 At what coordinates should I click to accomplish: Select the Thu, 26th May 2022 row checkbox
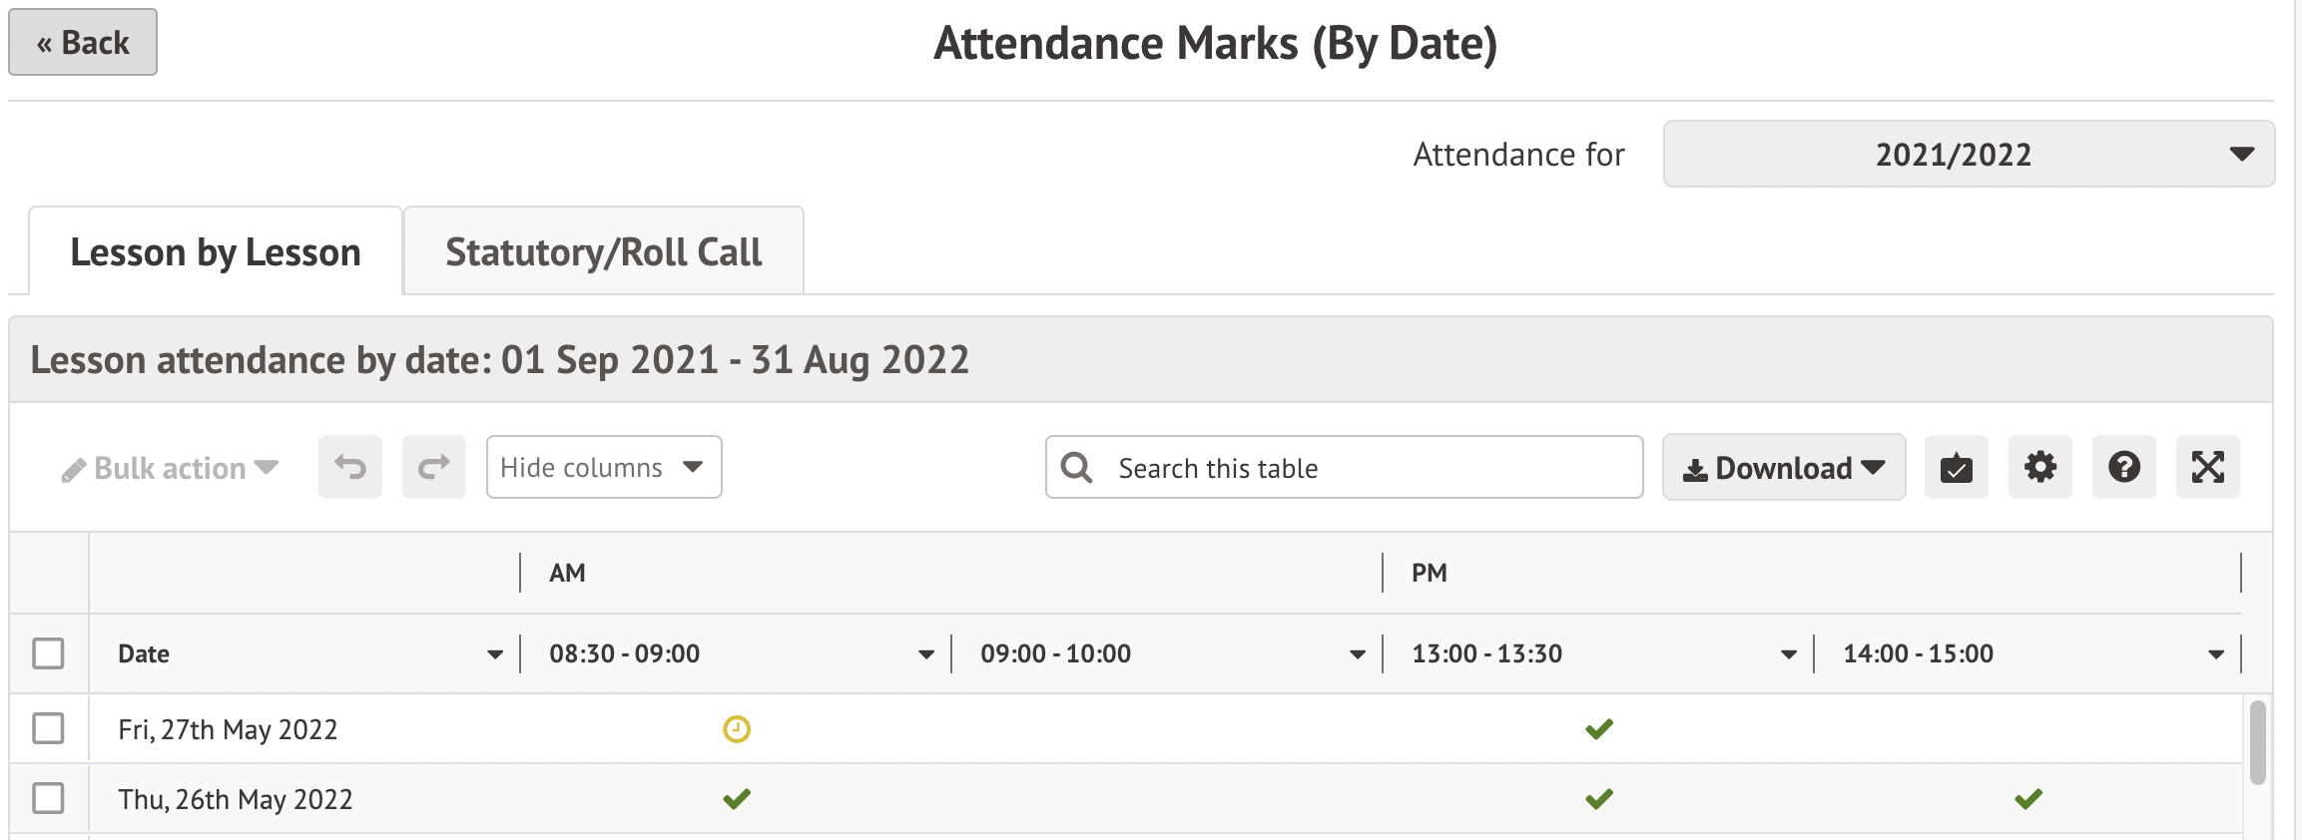(x=48, y=798)
